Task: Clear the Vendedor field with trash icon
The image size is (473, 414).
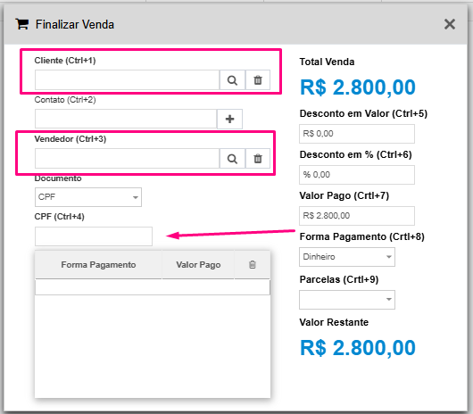Action: 258,159
